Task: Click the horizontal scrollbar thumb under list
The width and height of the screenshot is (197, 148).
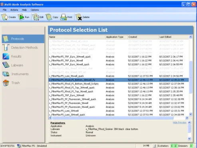Action: 113,118
